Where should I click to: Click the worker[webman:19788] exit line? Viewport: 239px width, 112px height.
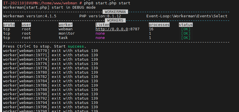pyautogui.click(x=51, y=90)
